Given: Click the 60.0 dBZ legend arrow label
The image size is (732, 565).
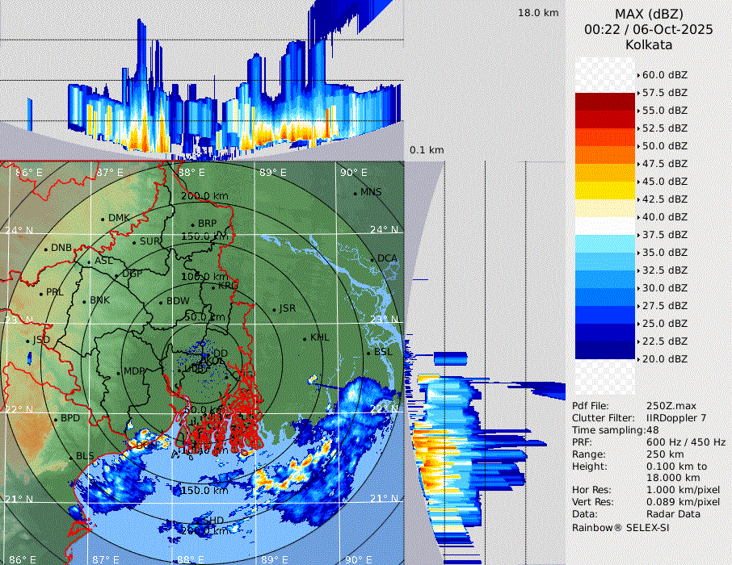Looking at the screenshot, I should tap(663, 75).
